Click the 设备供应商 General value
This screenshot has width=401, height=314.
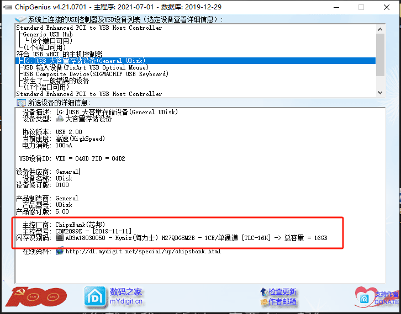67,172
